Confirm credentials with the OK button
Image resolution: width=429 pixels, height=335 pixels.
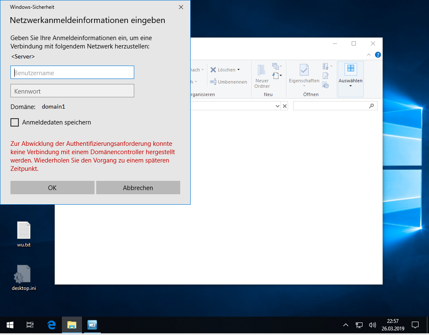click(x=52, y=188)
